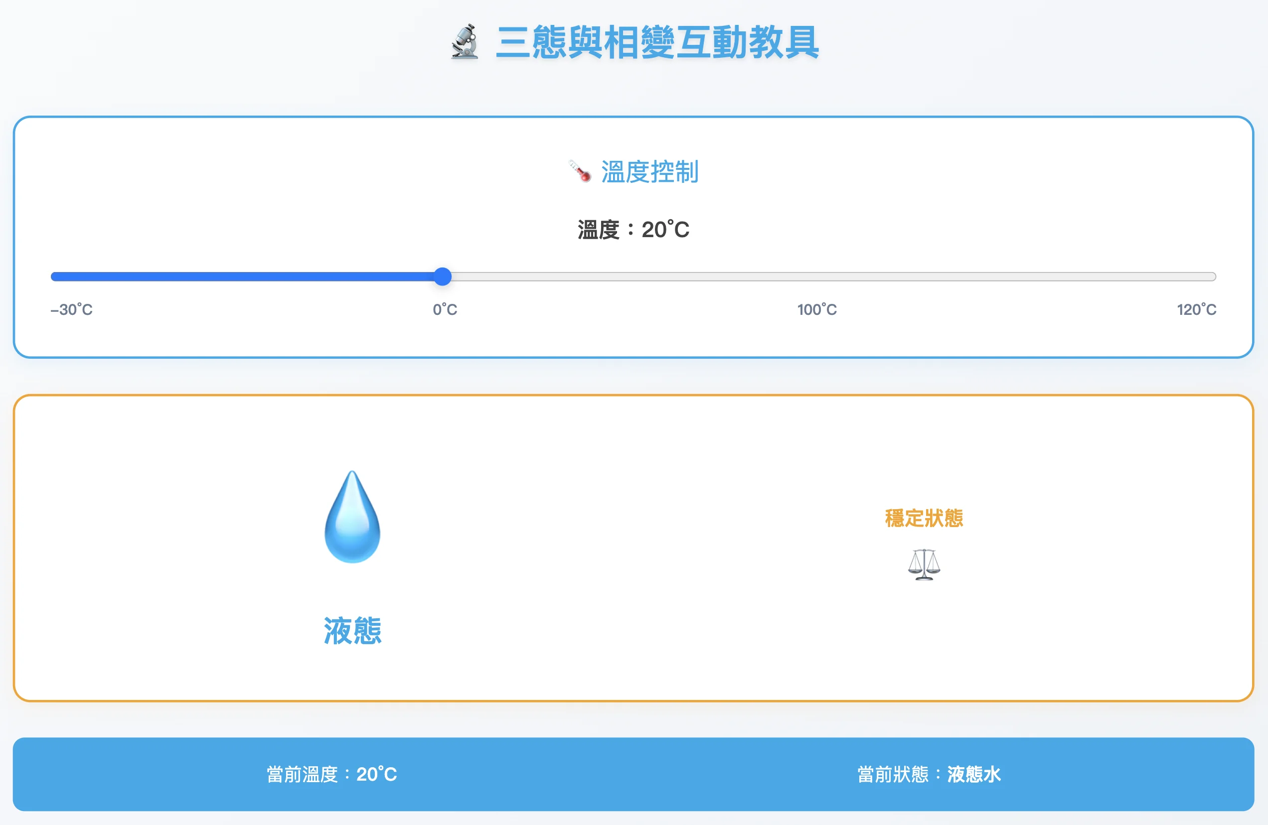Click the 液態 state label
The height and width of the screenshot is (825, 1268).
[x=352, y=631]
